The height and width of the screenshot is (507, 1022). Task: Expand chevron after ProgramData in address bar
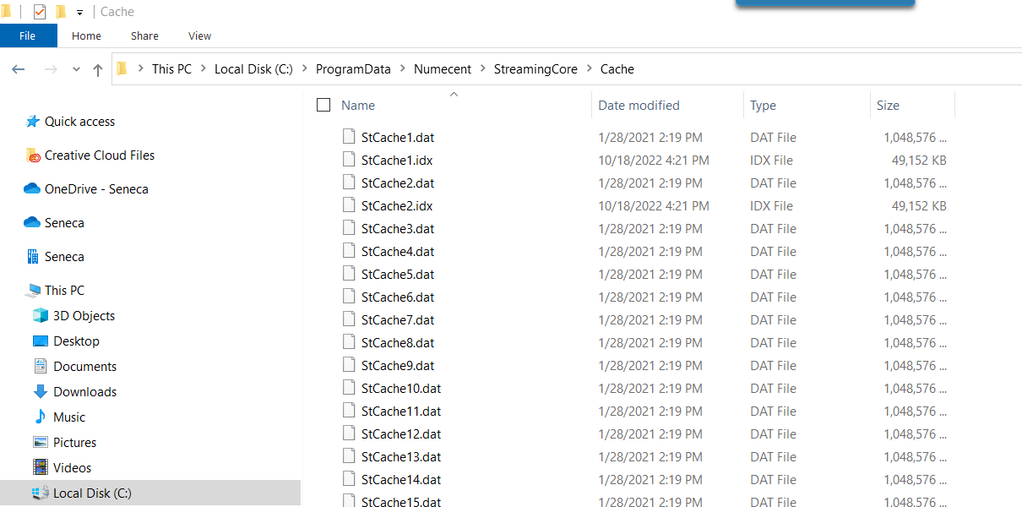(x=403, y=69)
